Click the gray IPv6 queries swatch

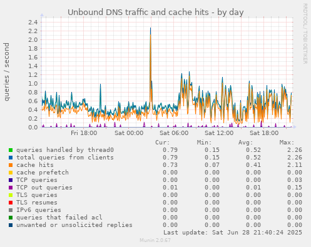click(x=11, y=210)
